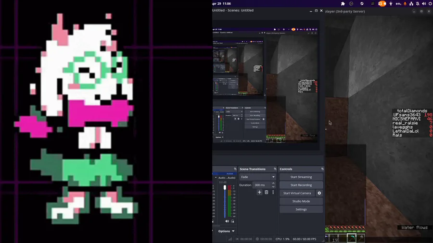Increase transition duration with up arrow
Screen dimensions: 433x243
(x=273, y=183)
